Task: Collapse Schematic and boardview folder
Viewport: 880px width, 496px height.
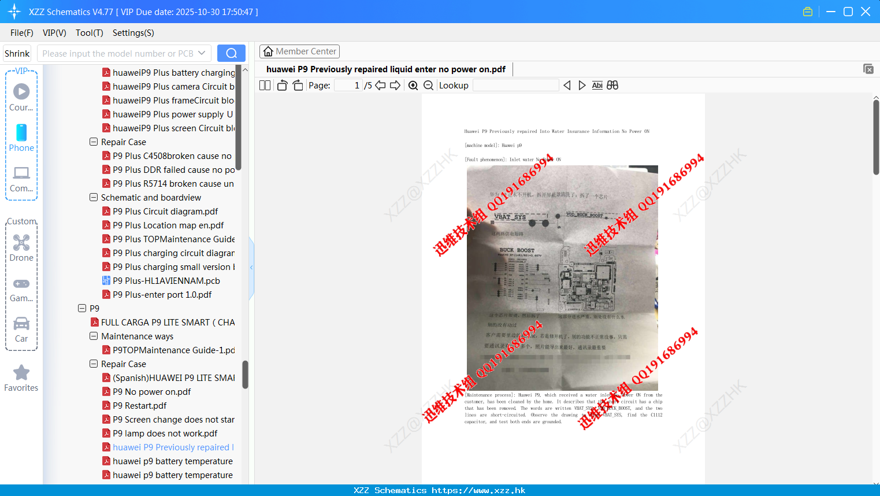Action: (x=94, y=197)
